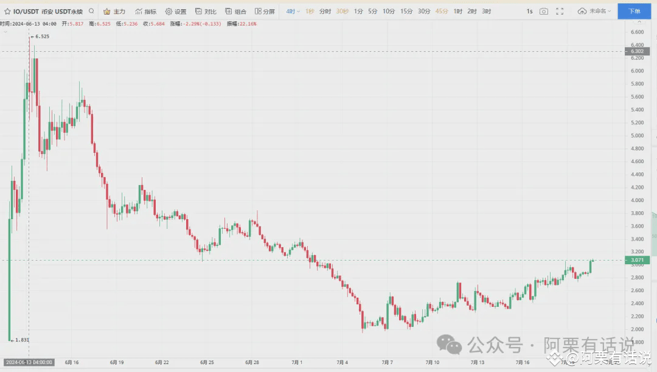This screenshot has width=657, height=372.
Task: Open the 未命名 cloud layout dropdown
Action: pyautogui.click(x=594, y=12)
